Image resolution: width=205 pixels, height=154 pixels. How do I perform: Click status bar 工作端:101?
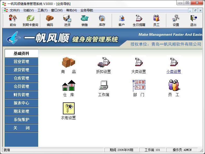coord(152,150)
